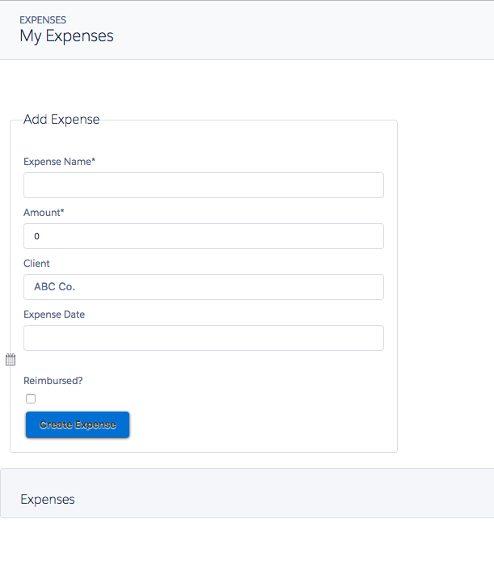Click the Expense Date label
The image size is (494, 566).
[x=54, y=315]
